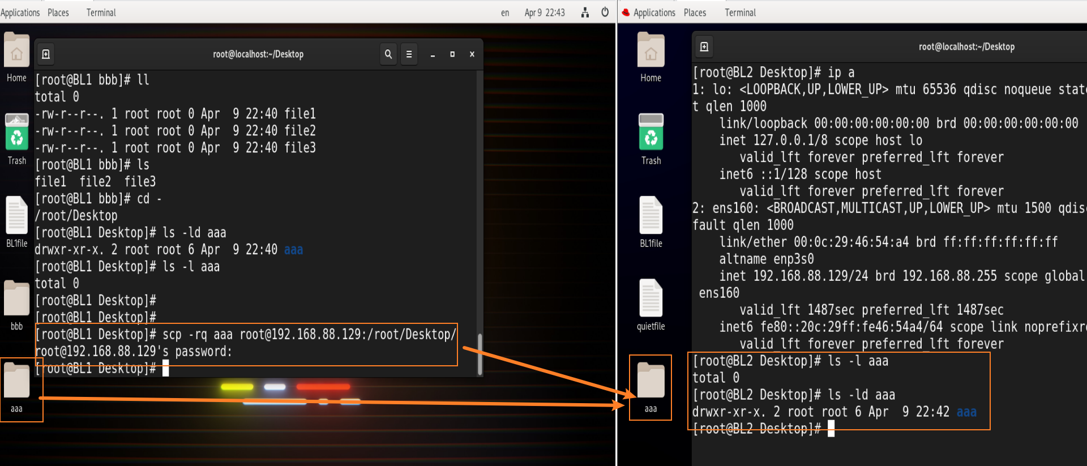Image resolution: width=1087 pixels, height=466 pixels.
Task: Open network status icon in top bar
Action: pos(585,12)
